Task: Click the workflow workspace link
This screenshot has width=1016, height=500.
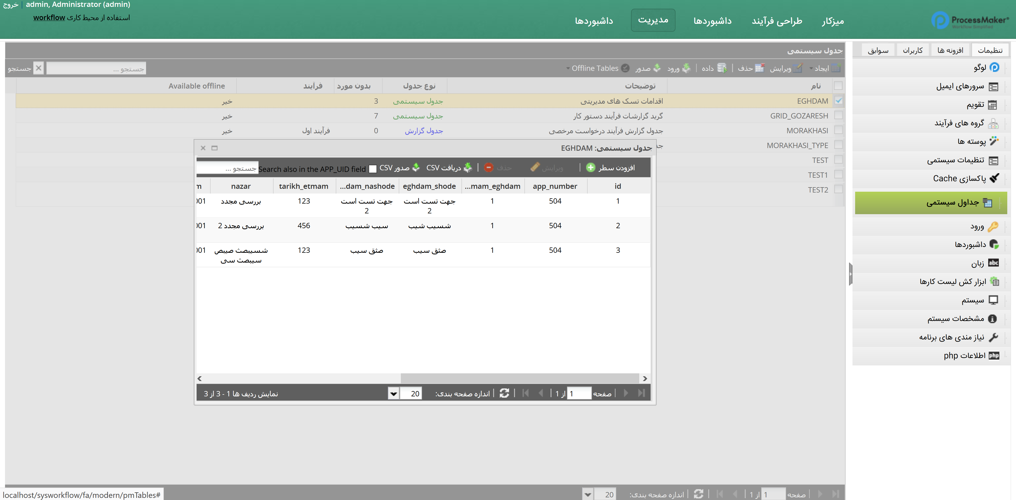Action: (49, 18)
